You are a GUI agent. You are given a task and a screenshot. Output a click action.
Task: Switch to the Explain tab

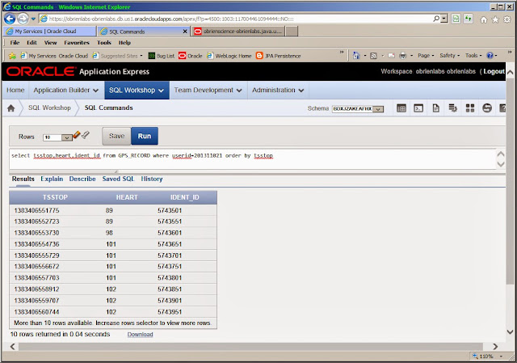(x=52, y=179)
